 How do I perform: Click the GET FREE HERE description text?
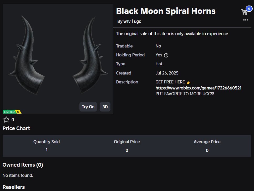tap(170, 82)
